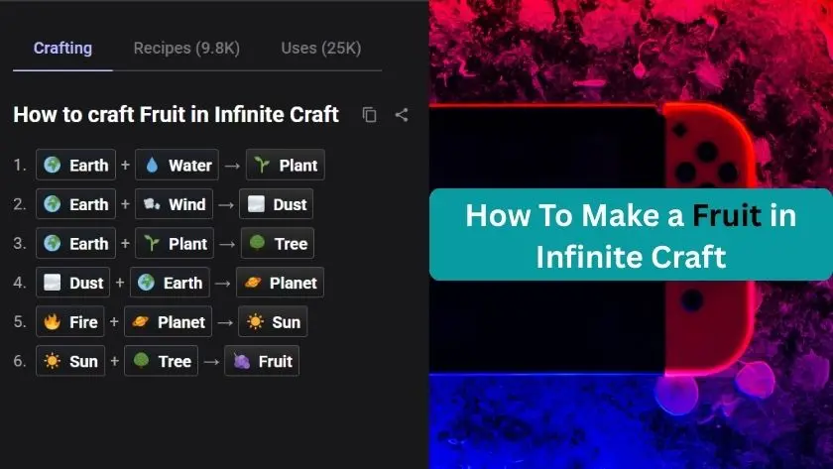Viewport: 833px width, 469px height.
Task: Open the Uses (25K) tab
Action: point(321,49)
